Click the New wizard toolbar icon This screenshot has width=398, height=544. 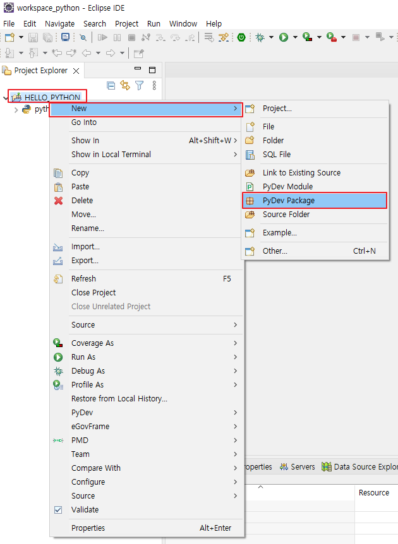9,37
